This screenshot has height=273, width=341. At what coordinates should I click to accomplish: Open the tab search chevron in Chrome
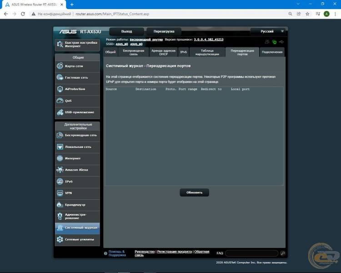(298, 4)
